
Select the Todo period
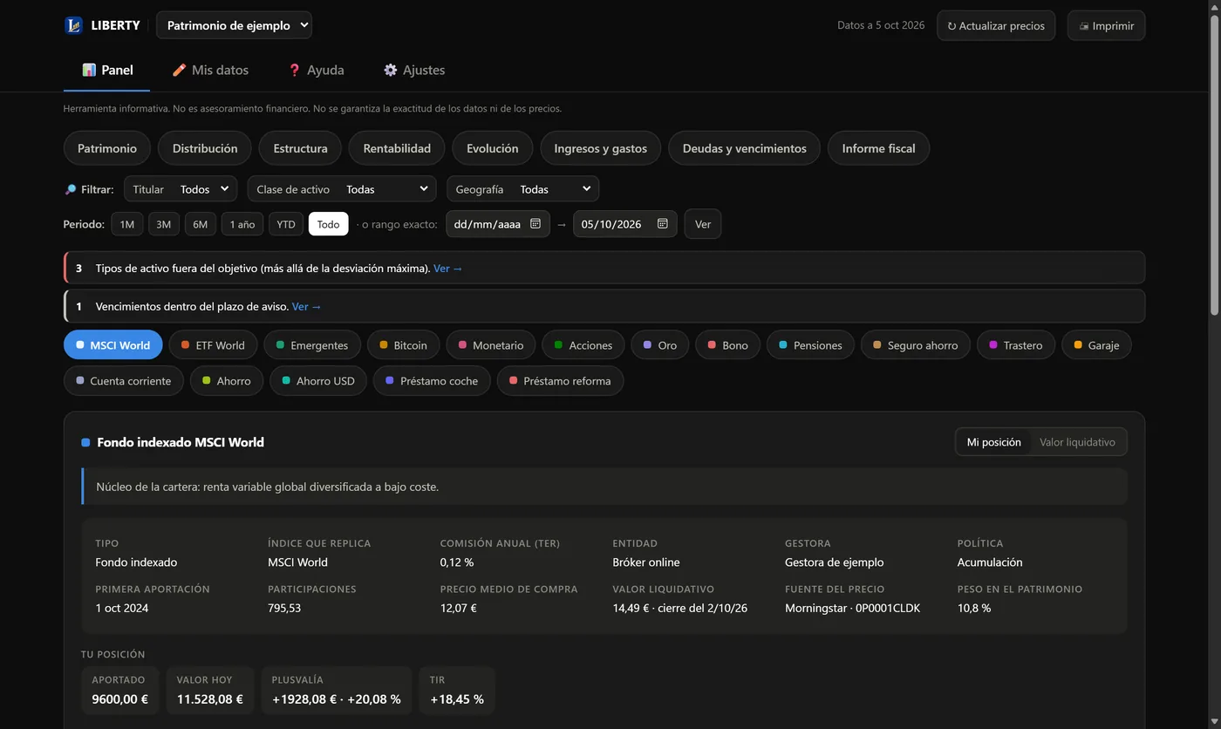[329, 224]
